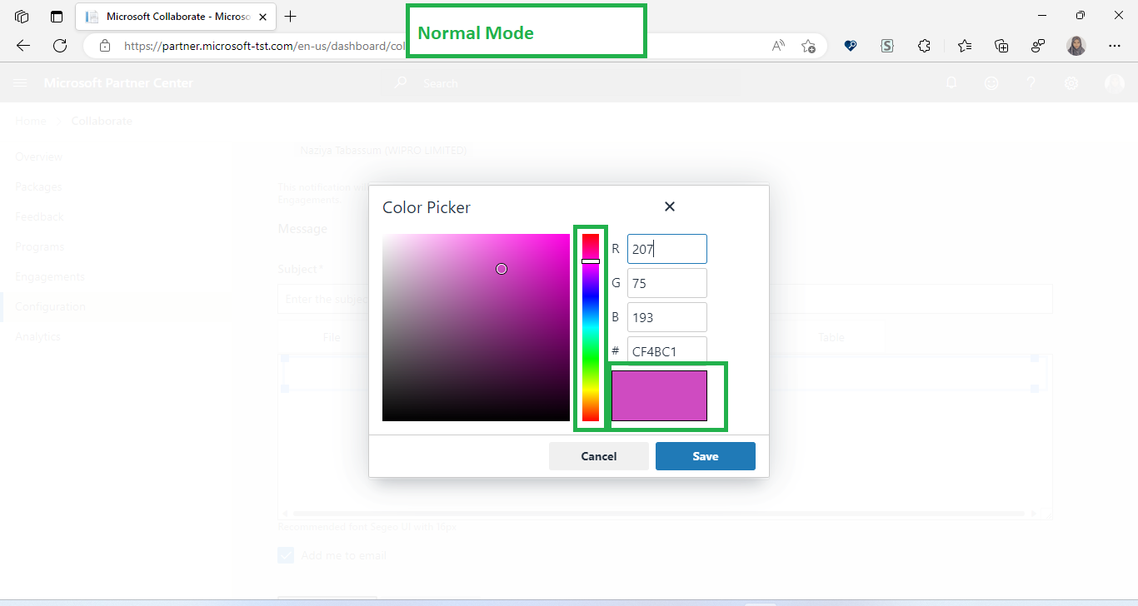Viewport: 1138px width, 606px height.
Task: Toggle the Partner Center hamburger menu
Action: (x=20, y=82)
